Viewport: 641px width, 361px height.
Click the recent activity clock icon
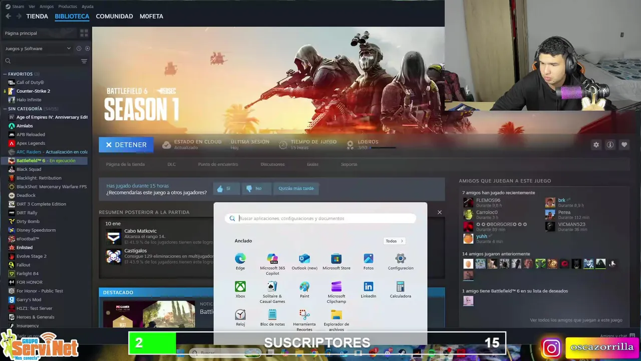(x=79, y=49)
